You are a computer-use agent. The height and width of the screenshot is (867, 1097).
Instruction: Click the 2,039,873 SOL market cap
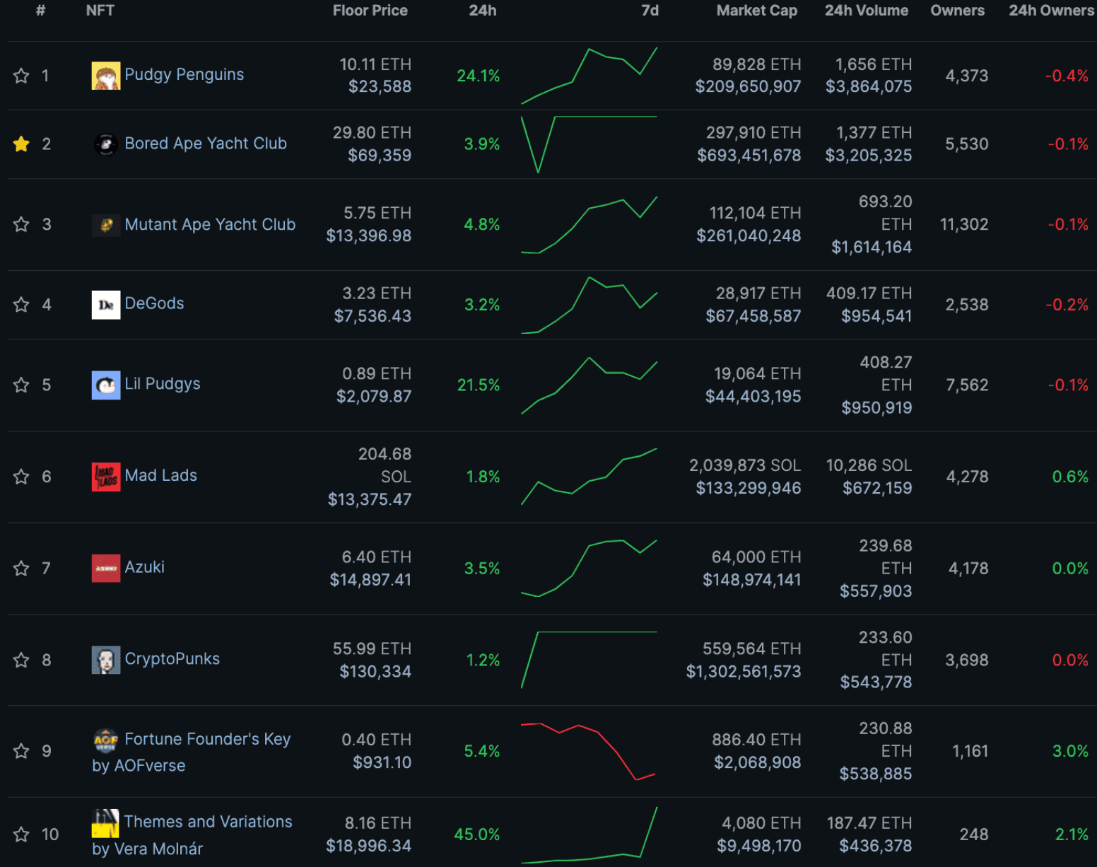pyautogui.click(x=745, y=465)
